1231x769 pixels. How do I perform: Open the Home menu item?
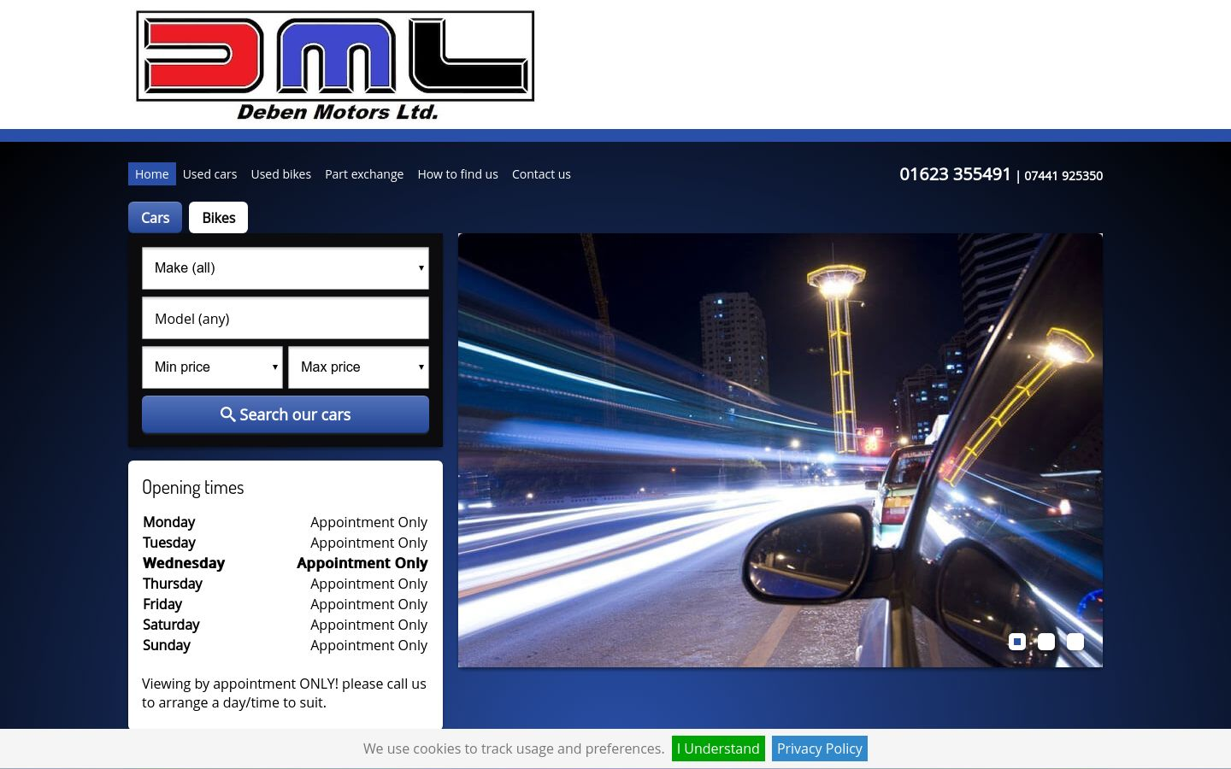152,174
